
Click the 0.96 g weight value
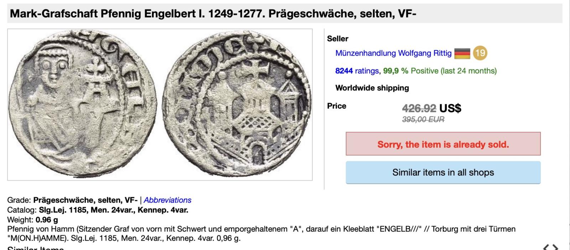pyautogui.click(x=47, y=220)
